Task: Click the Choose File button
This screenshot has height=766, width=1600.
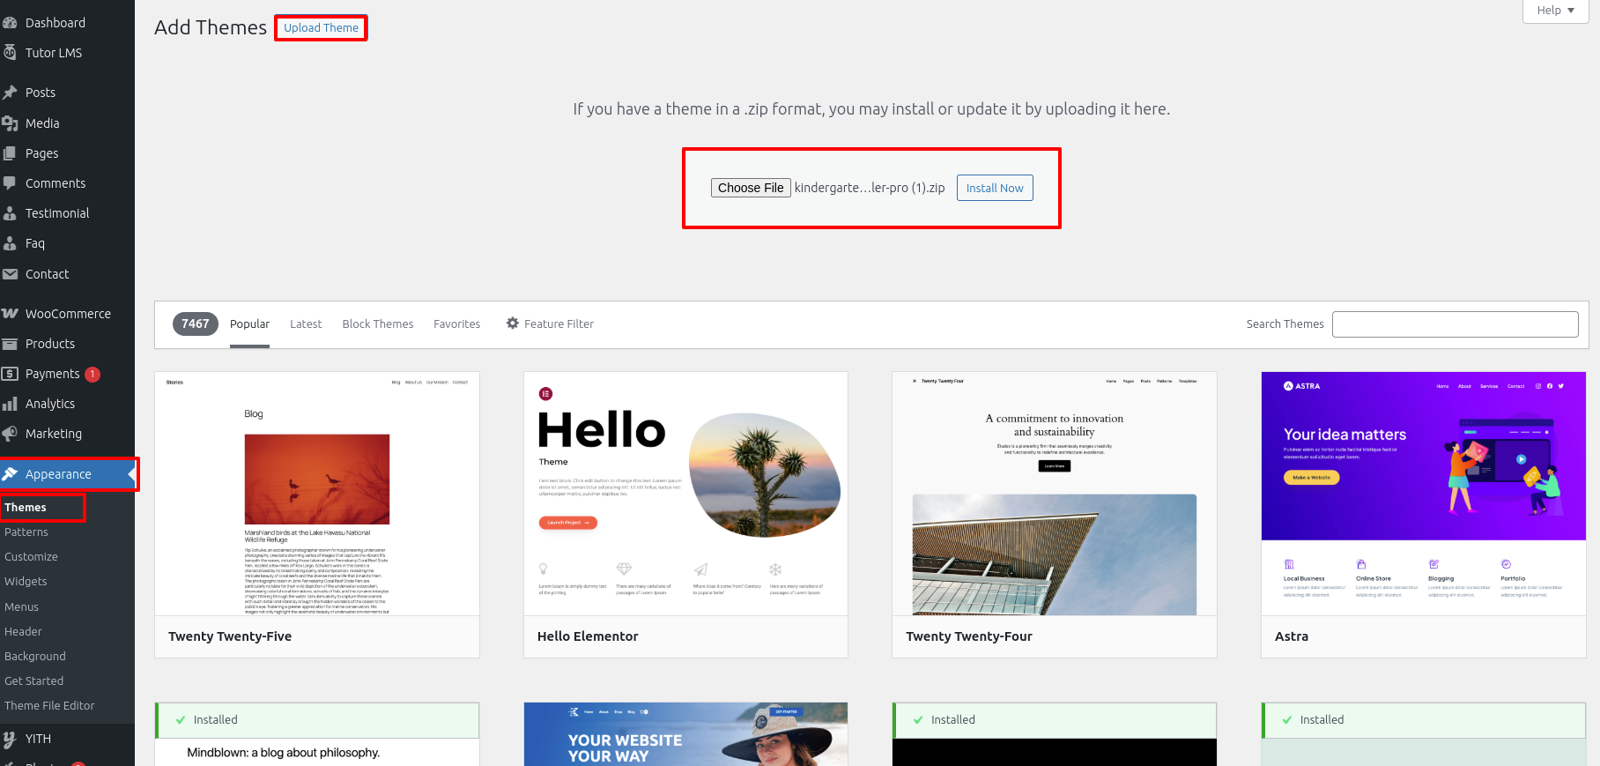Action: (x=751, y=188)
